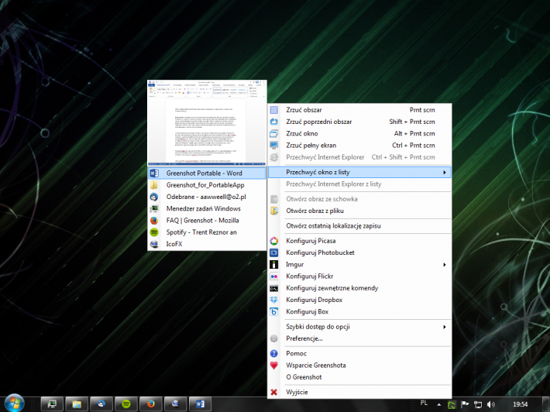Select Menedżer zadań Windows window

point(207,208)
